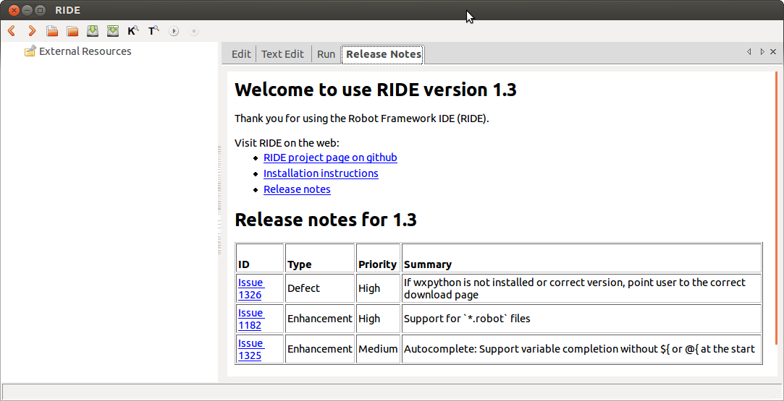Run tests with the play icon
This screenshot has width=784, height=401.
click(x=174, y=31)
